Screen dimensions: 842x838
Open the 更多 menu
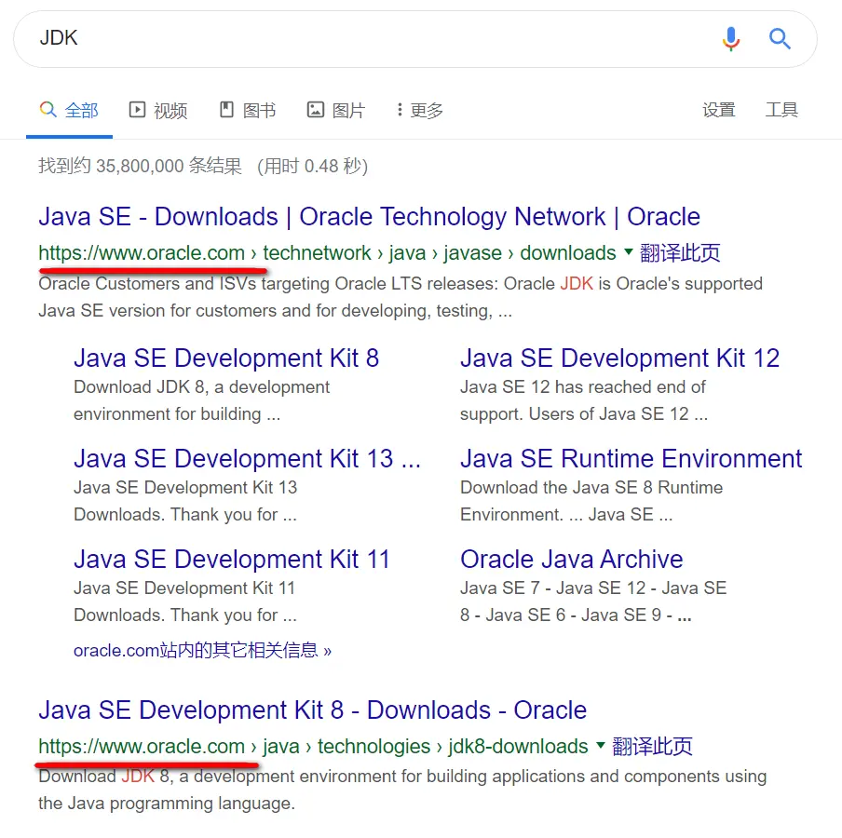pos(420,111)
